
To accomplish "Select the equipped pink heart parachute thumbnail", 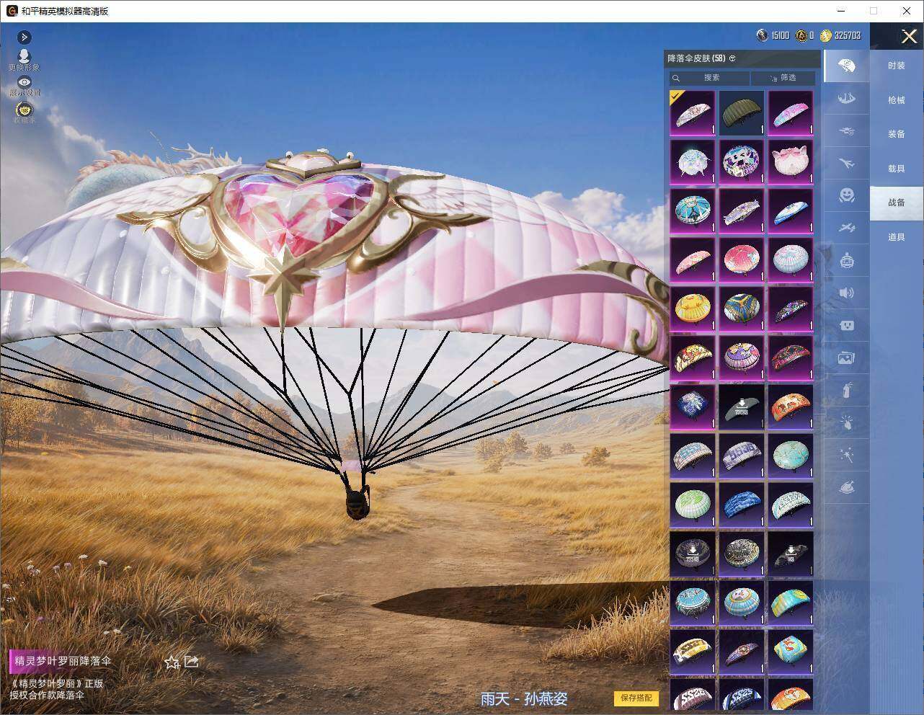I will 693,113.
